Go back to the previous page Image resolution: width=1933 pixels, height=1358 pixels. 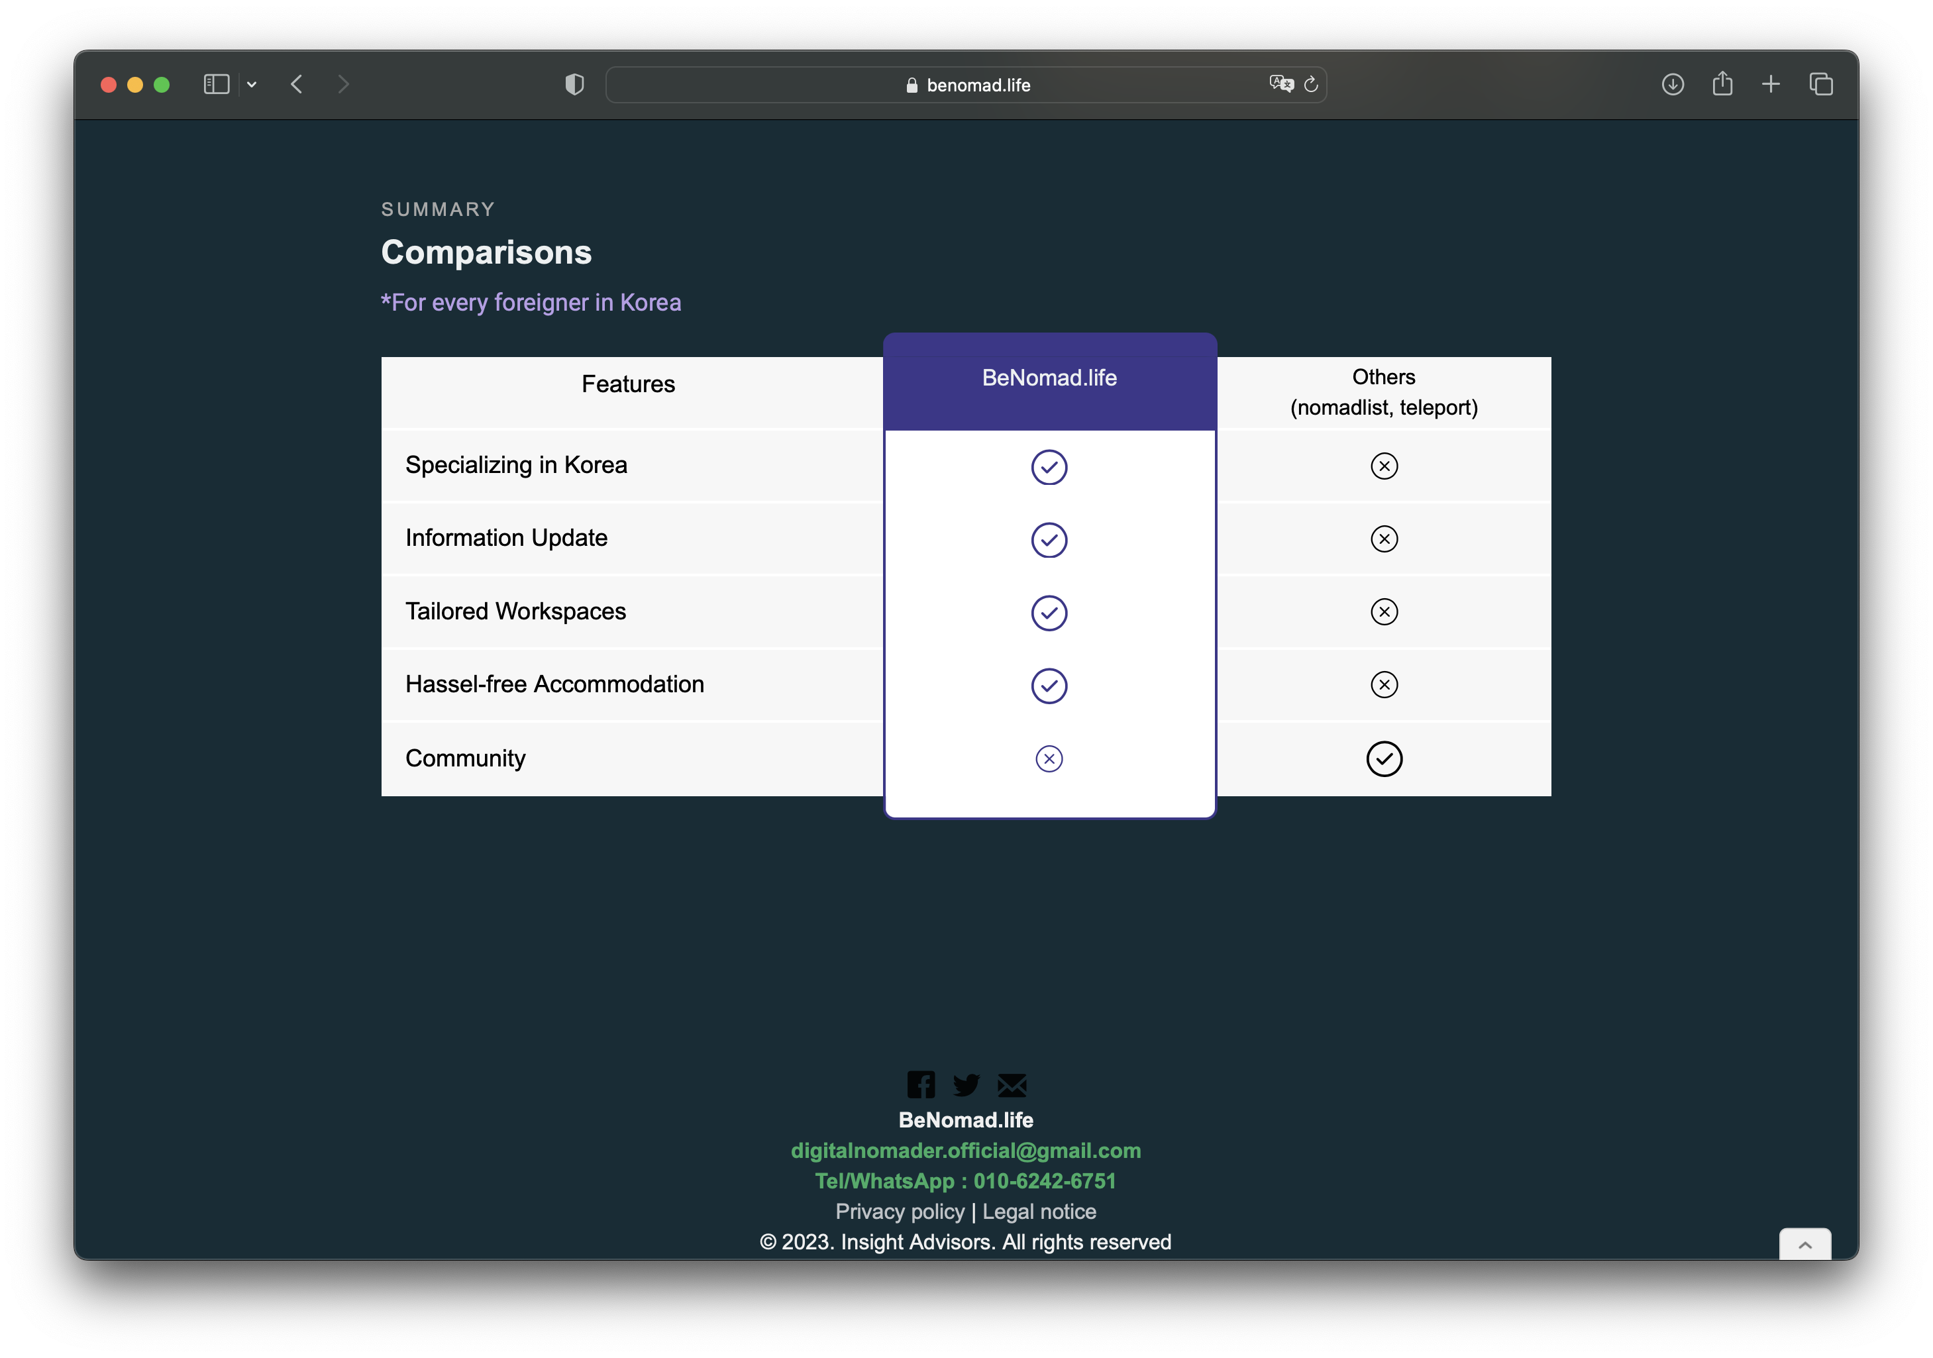tap(296, 84)
